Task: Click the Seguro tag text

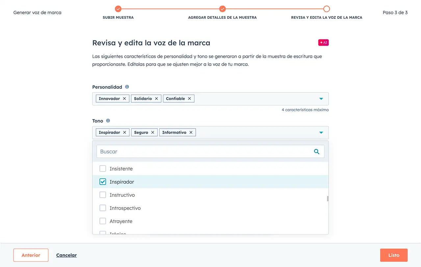Action: pyautogui.click(x=141, y=133)
